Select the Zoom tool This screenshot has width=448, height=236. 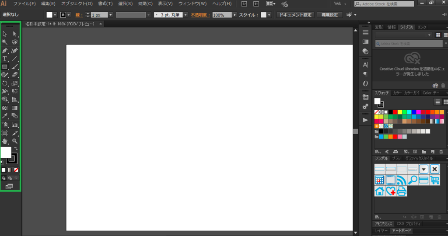click(x=14, y=141)
